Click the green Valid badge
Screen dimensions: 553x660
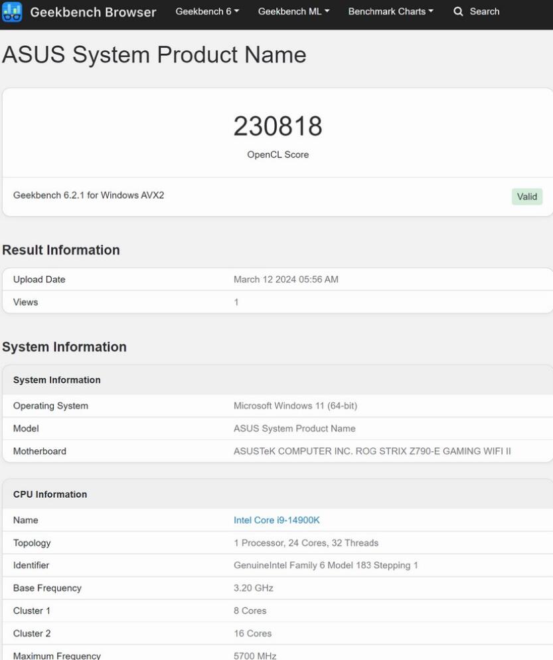[x=526, y=197]
